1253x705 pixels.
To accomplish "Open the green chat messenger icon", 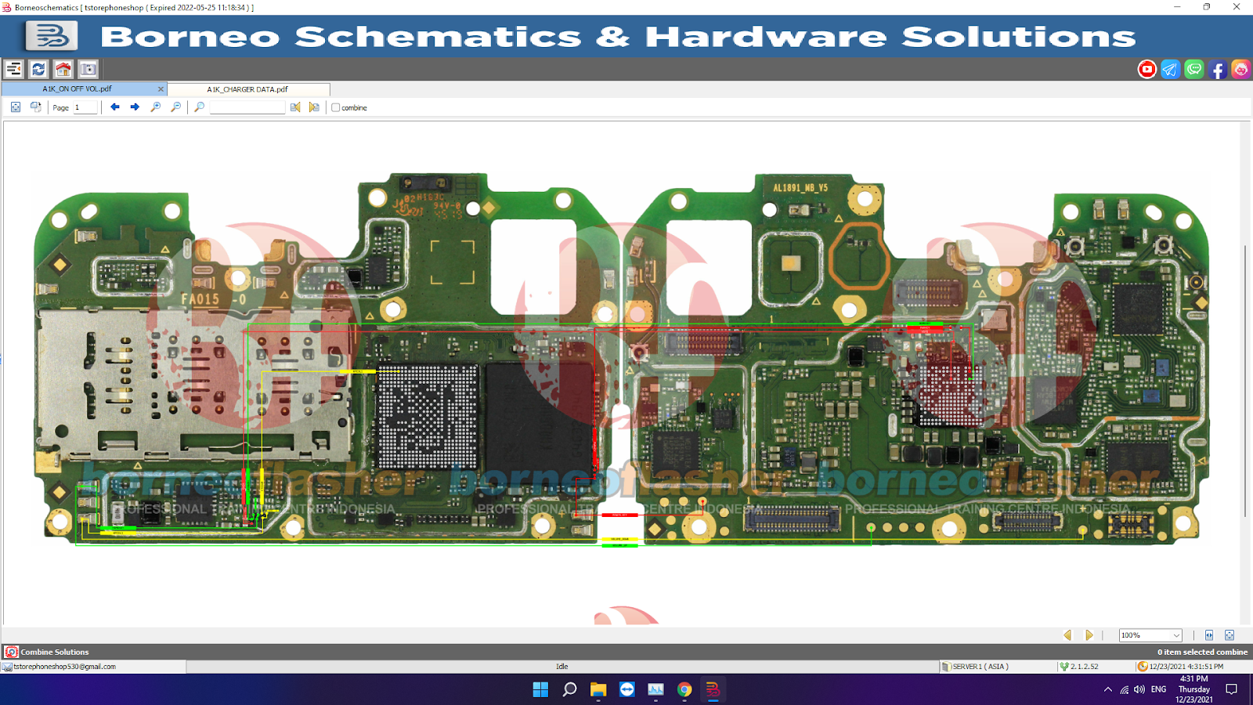I will point(1193,69).
